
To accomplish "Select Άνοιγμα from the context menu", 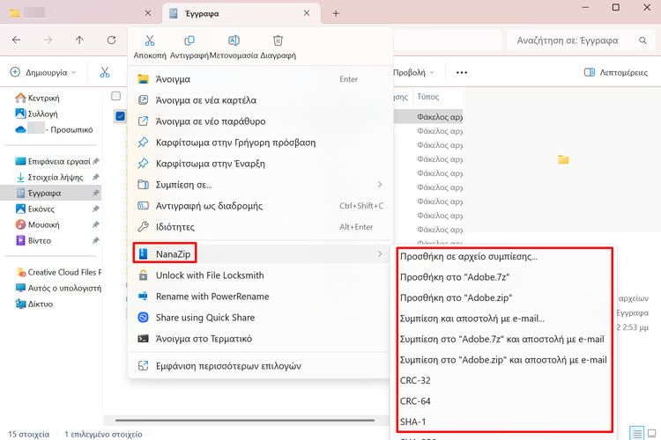I will (261, 79).
